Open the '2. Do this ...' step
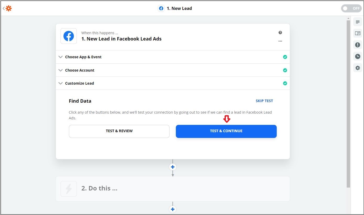 [x=173, y=189]
